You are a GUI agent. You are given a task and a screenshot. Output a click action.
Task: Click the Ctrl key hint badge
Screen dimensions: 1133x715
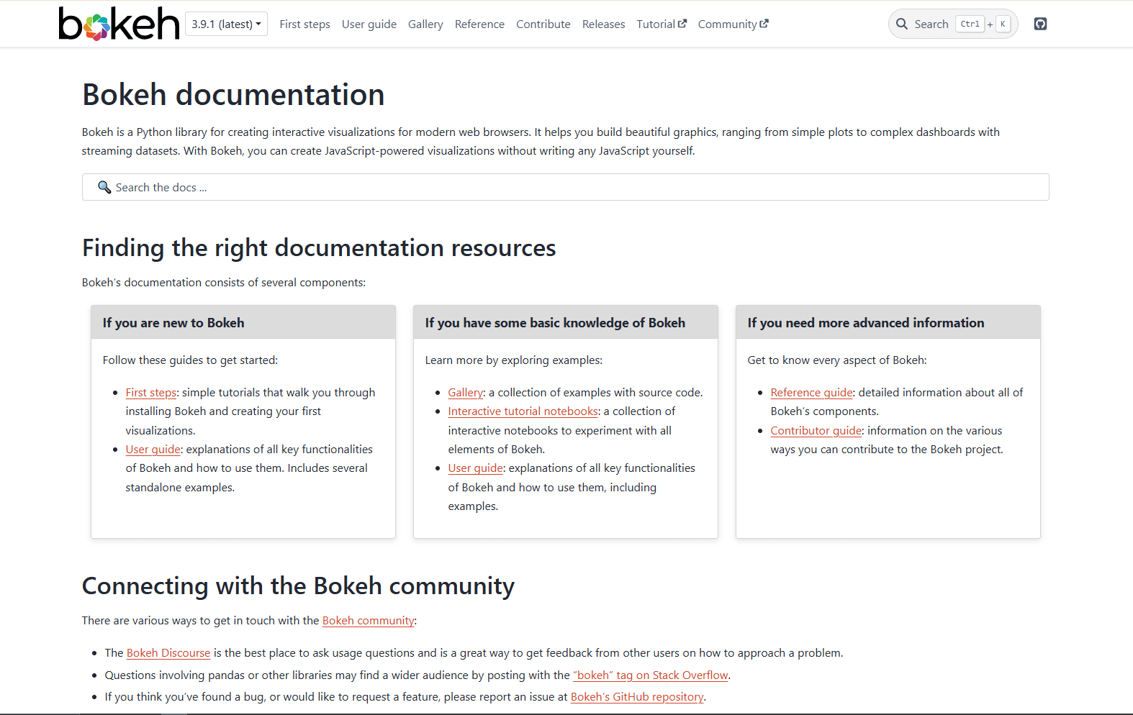[970, 24]
